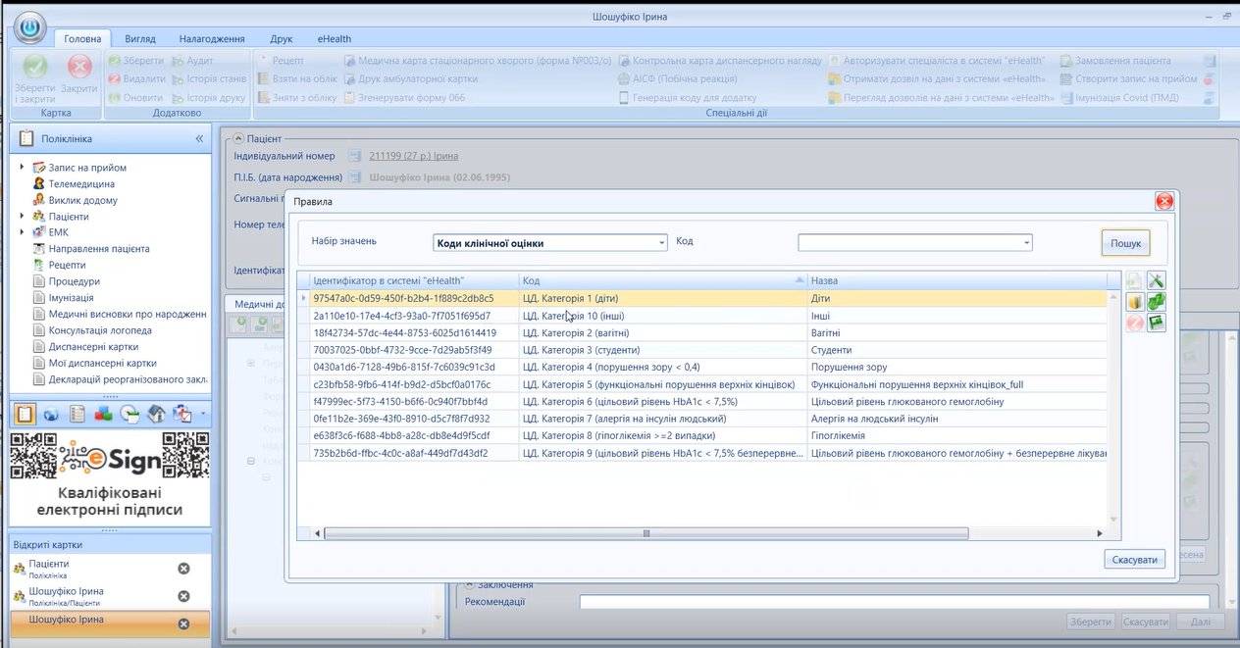The image size is (1240, 648).
Task: Expand the ЕМК tree node
Action: 23,232
